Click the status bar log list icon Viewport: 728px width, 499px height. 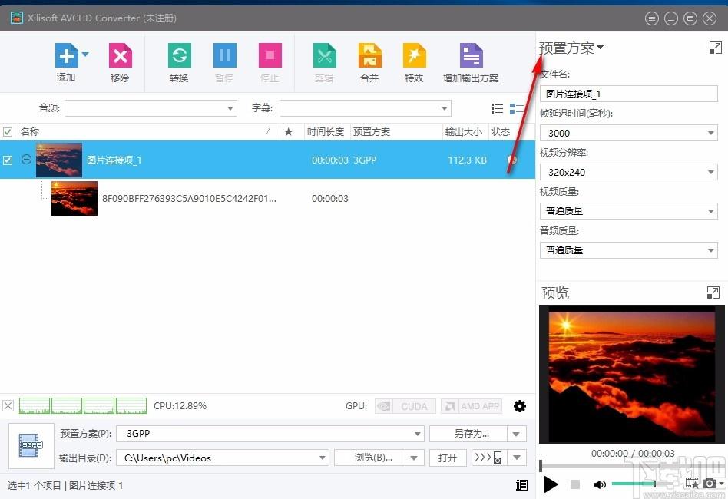tap(521, 485)
